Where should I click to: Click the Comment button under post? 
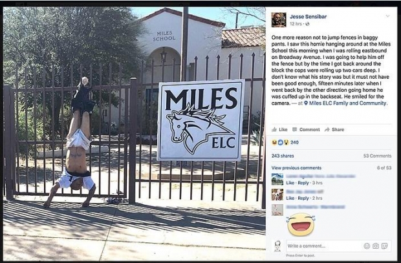pos(306,130)
